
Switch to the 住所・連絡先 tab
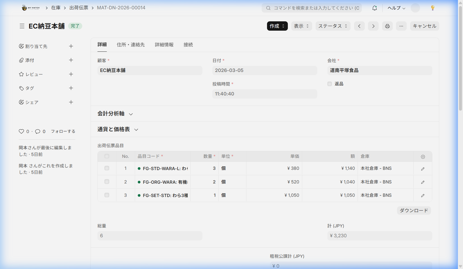pyautogui.click(x=131, y=45)
